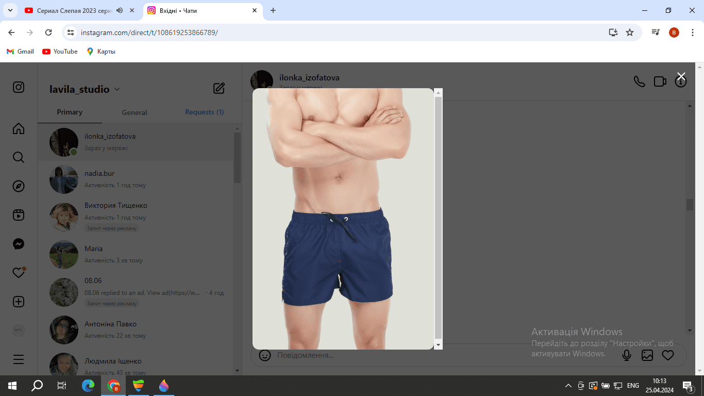Viewport: 704px width, 396px height.
Task: Open the emoji picker in message box
Action: [x=265, y=355]
